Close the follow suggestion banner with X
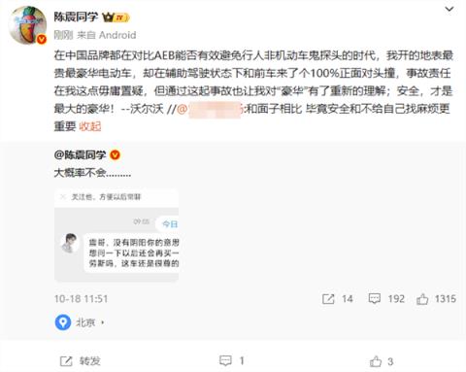The height and width of the screenshot is (372, 466). click(63, 196)
